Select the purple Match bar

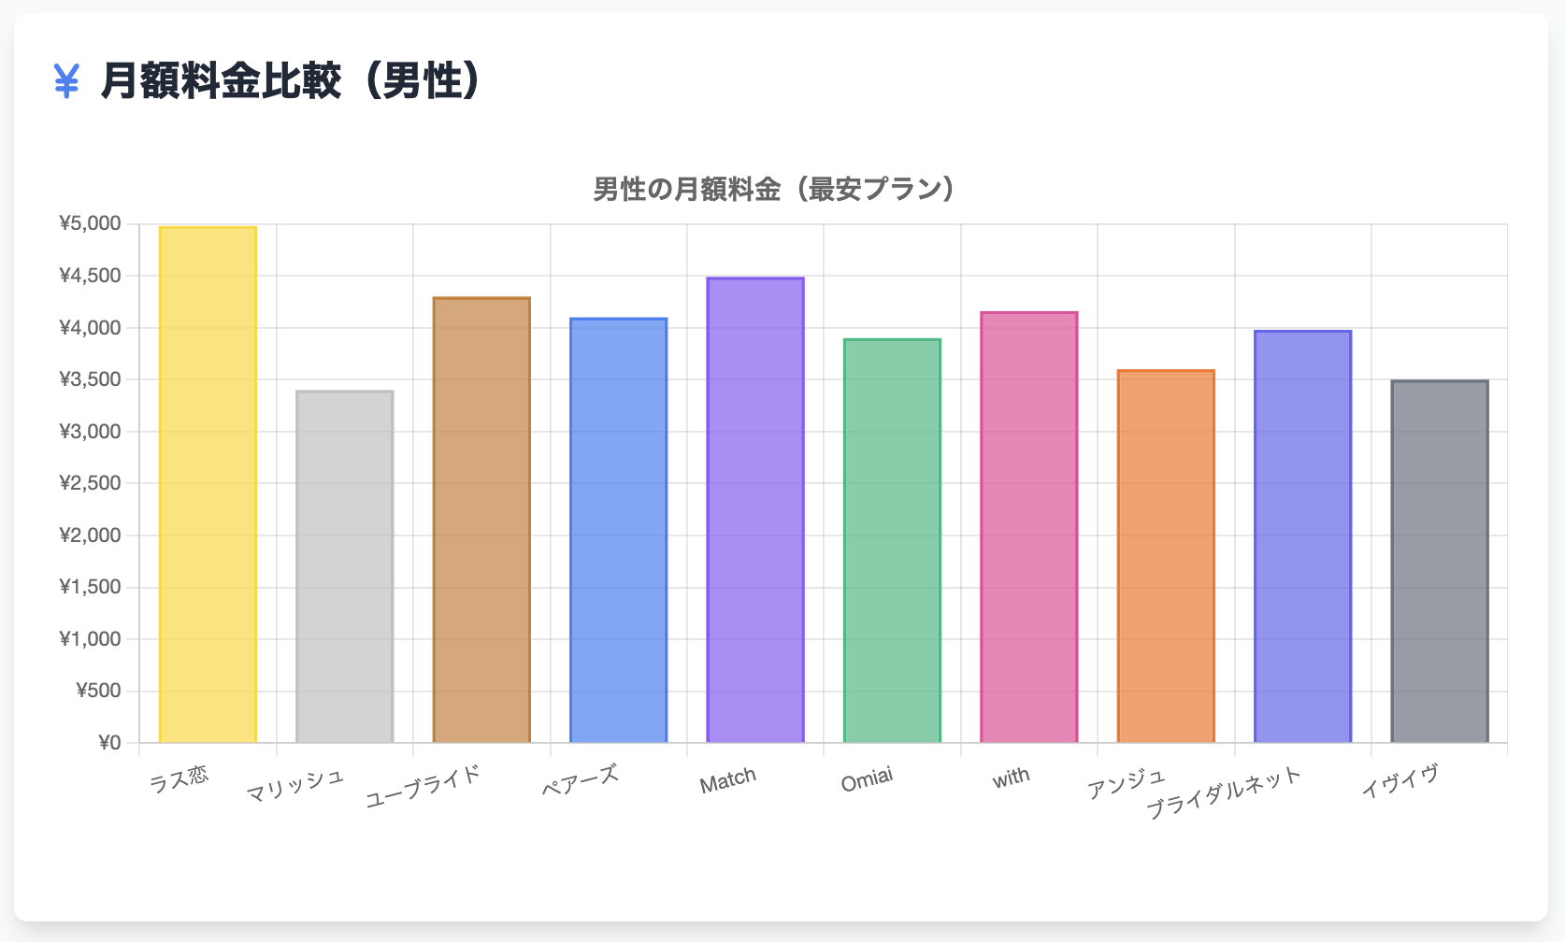pyautogui.click(x=755, y=510)
